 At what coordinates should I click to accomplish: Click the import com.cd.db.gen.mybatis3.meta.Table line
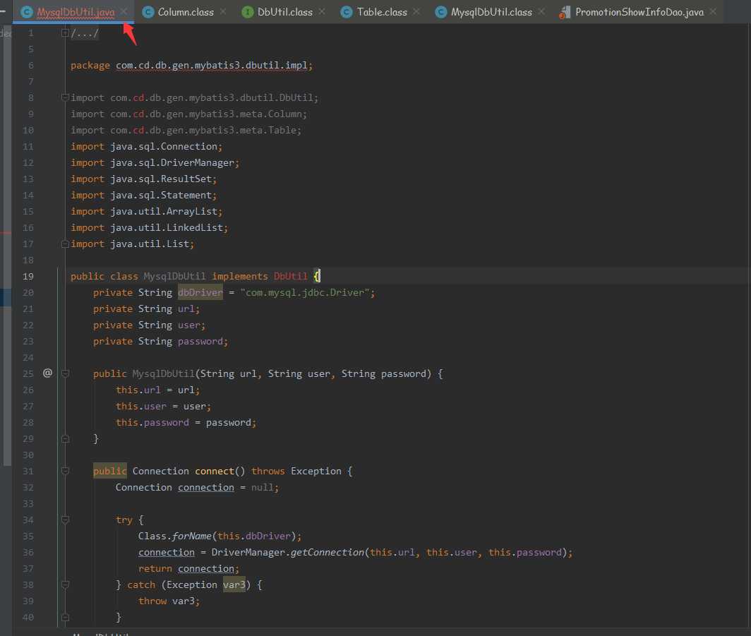tap(186, 131)
